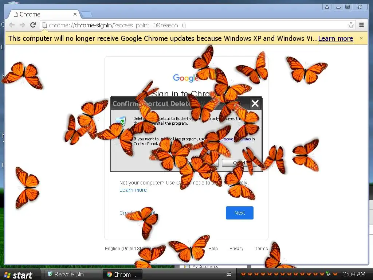Click the taskbar clock showing 2:04 AM
The height and width of the screenshot is (280, 373).
click(354, 274)
